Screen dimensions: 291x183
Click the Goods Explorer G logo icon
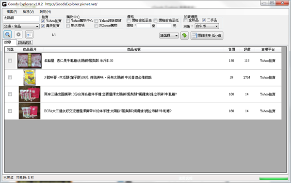[4, 4]
